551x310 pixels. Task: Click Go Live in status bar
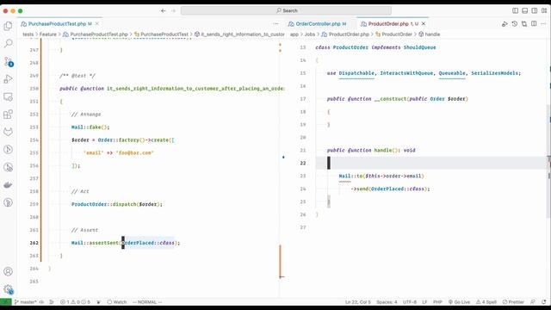(x=459, y=302)
